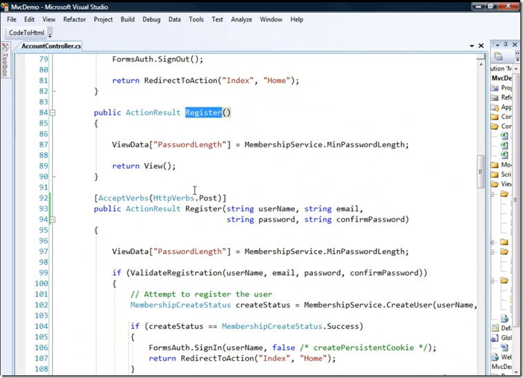The width and height of the screenshot is (523, 378).
Task: Click the Solution Explorer properties toolbar icon
Action: click(x=498, y=57)
